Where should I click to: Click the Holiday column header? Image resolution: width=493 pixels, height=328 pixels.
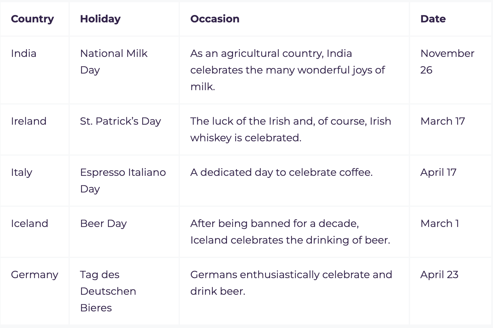[100, 19]
